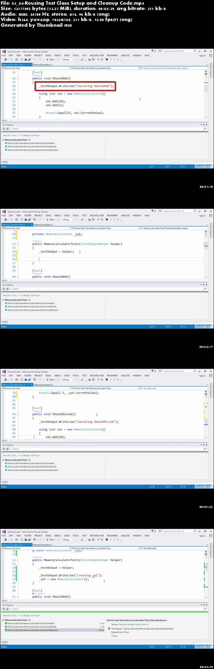Open ARCHITECTURE menu in the 00:04:30 frame
The image size is (214, 669).
click(x=97, y=536)
